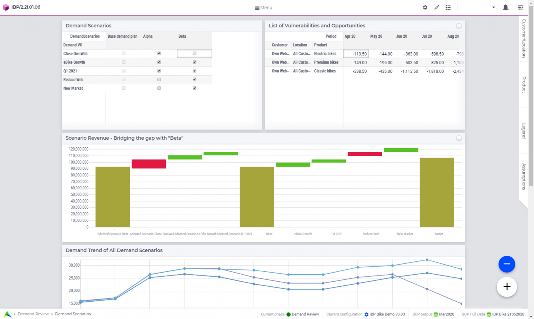Select the pencil edit icon
The height and width of the screenshot is (319, 534).
coord(436,7)
